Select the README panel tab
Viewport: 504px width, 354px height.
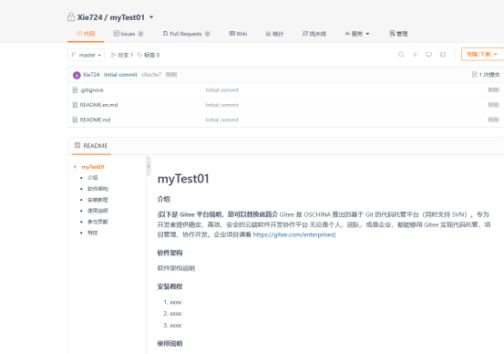click(x=91, y=146)
